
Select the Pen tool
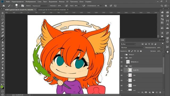coord(3,62)
